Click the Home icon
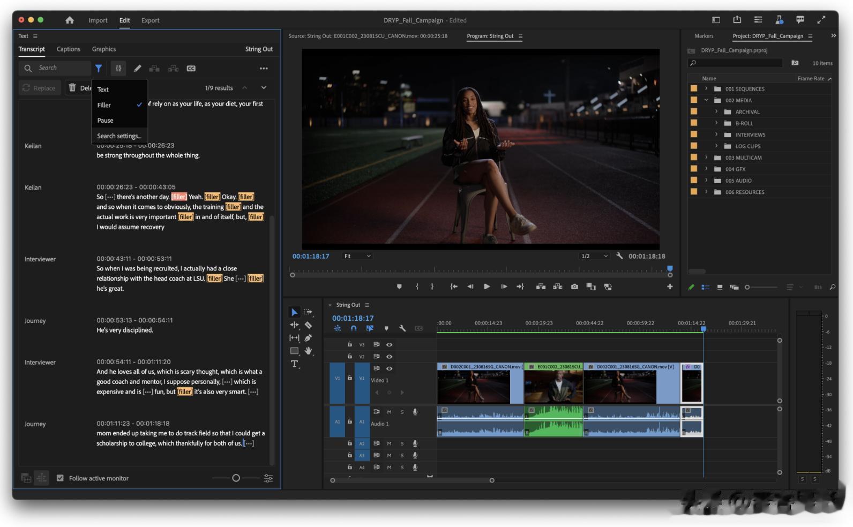This screenshot has height=527, width=853. click(x=70, y=20)
